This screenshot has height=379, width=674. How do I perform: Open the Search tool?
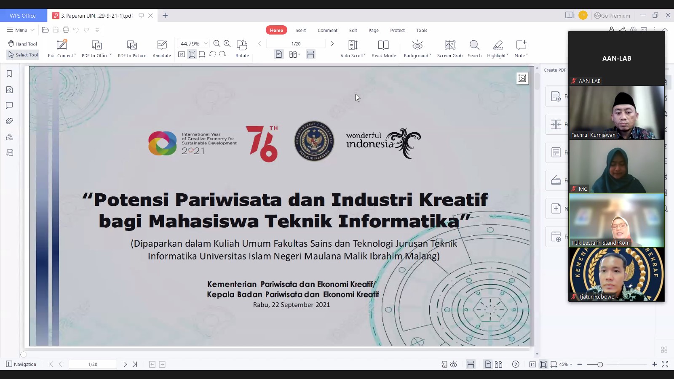pyautogui.click(x=474, y=45)
